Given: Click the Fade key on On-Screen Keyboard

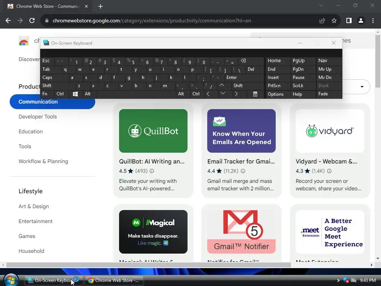Looking at the screenshot, I should pos(329,94).
